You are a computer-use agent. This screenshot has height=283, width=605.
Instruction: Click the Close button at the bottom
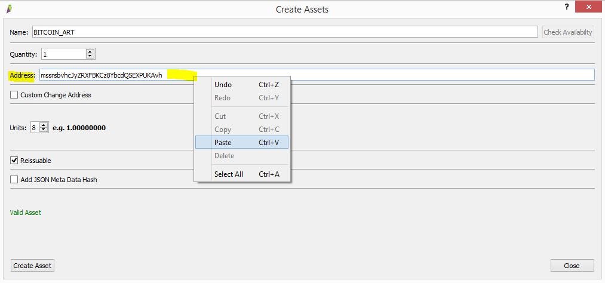pos(572,266)
